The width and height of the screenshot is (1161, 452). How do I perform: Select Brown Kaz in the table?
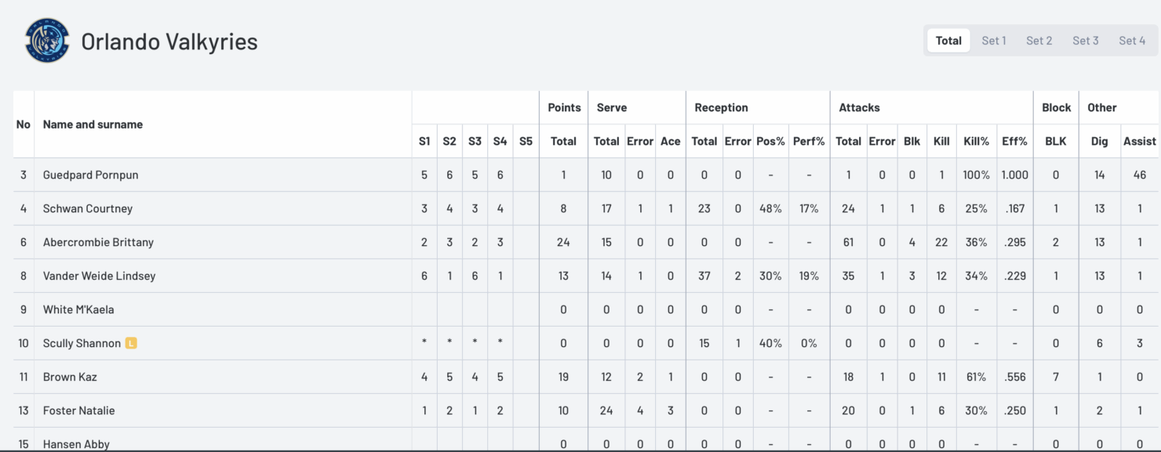click(x=70, y=377)
